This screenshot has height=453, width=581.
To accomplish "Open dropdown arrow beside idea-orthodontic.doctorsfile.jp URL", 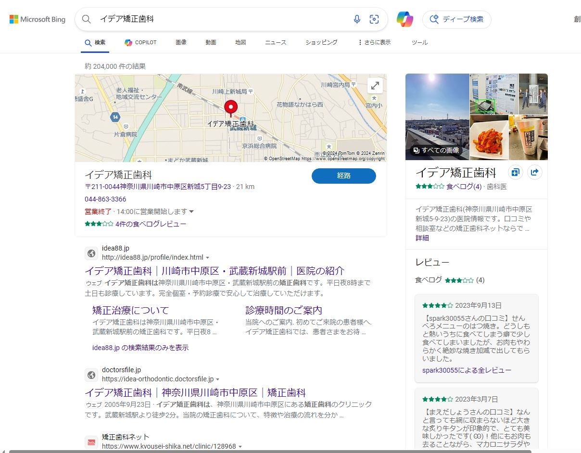I will 217,379.
